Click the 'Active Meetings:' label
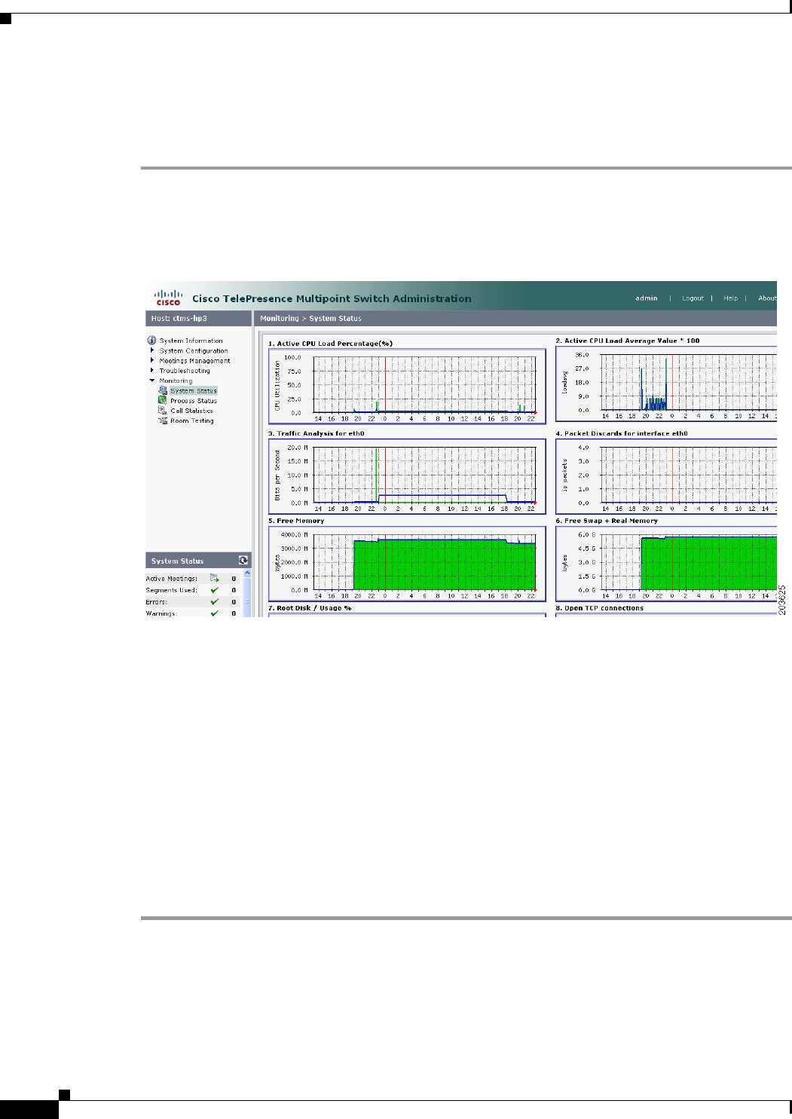 [172, 579]
